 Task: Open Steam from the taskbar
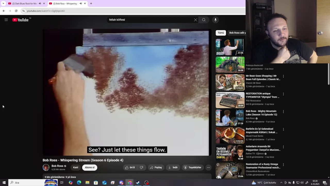click(x=138, y=183)
